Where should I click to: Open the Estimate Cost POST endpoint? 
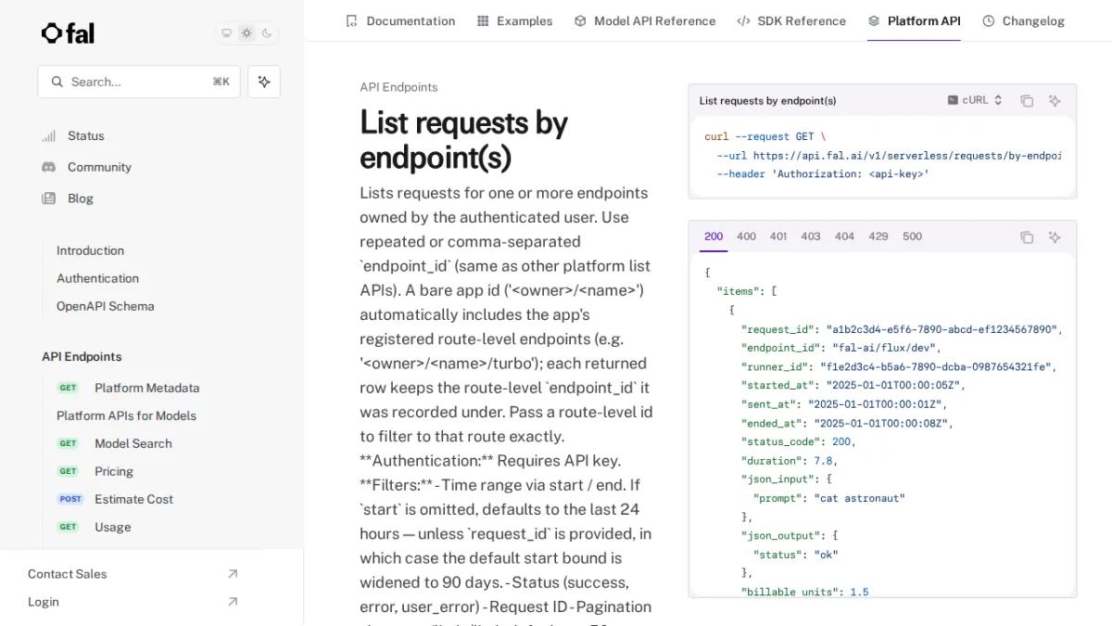pos(133,499)
